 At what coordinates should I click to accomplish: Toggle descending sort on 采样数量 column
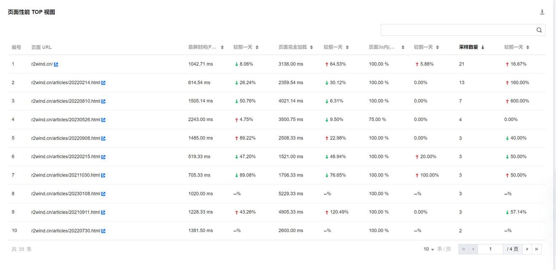pos(482,47)
